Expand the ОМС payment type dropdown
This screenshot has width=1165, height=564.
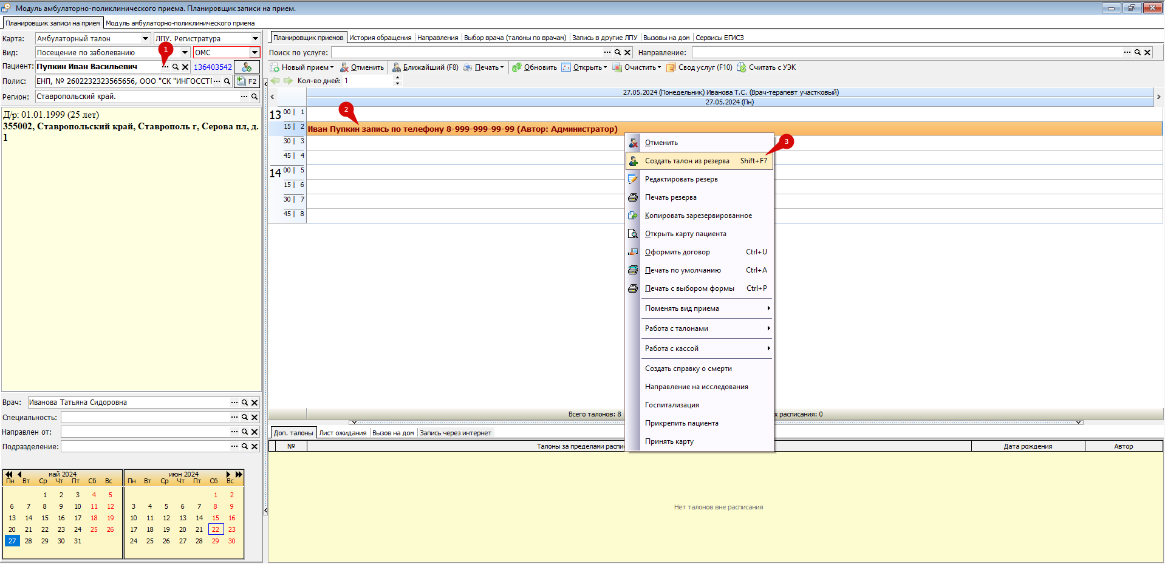pos(255,53)
